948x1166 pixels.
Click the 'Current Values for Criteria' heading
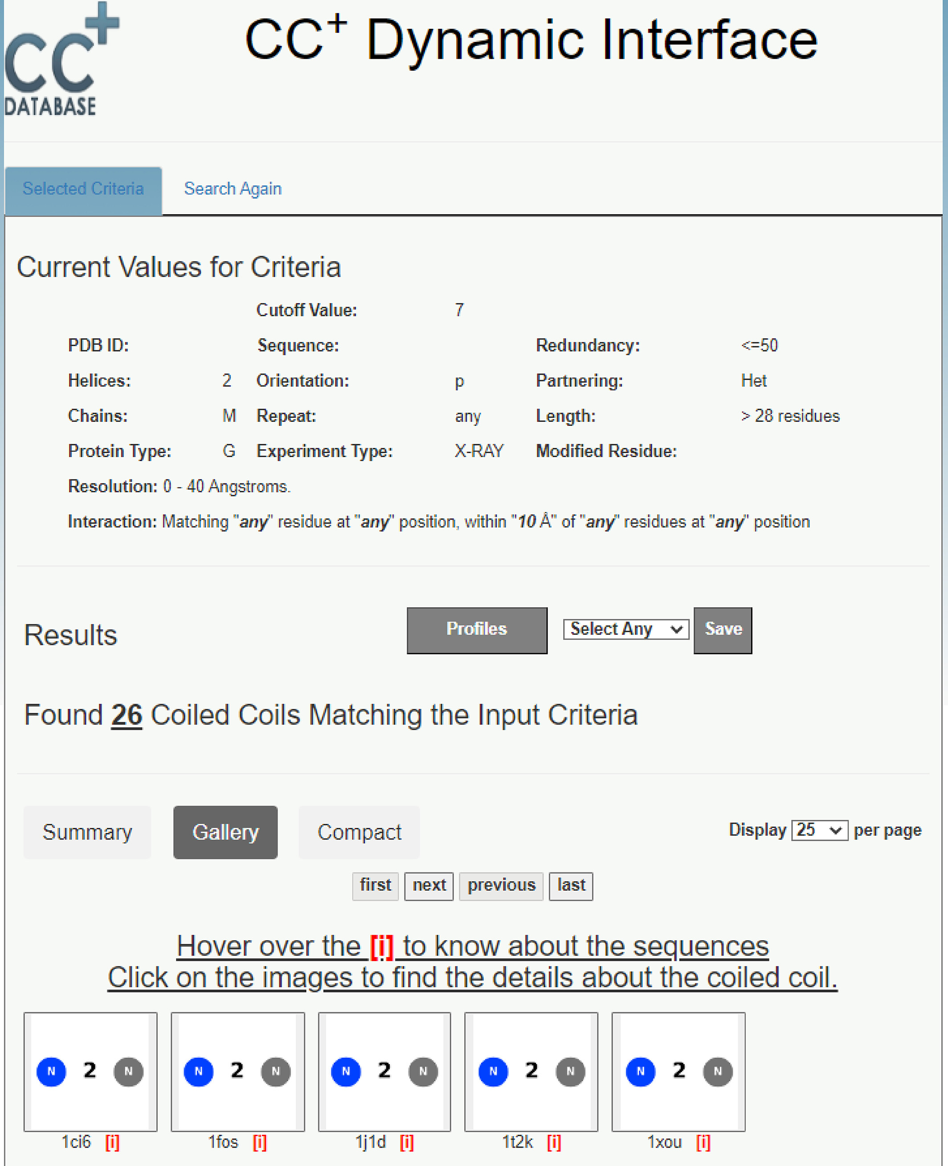(179, 268)
